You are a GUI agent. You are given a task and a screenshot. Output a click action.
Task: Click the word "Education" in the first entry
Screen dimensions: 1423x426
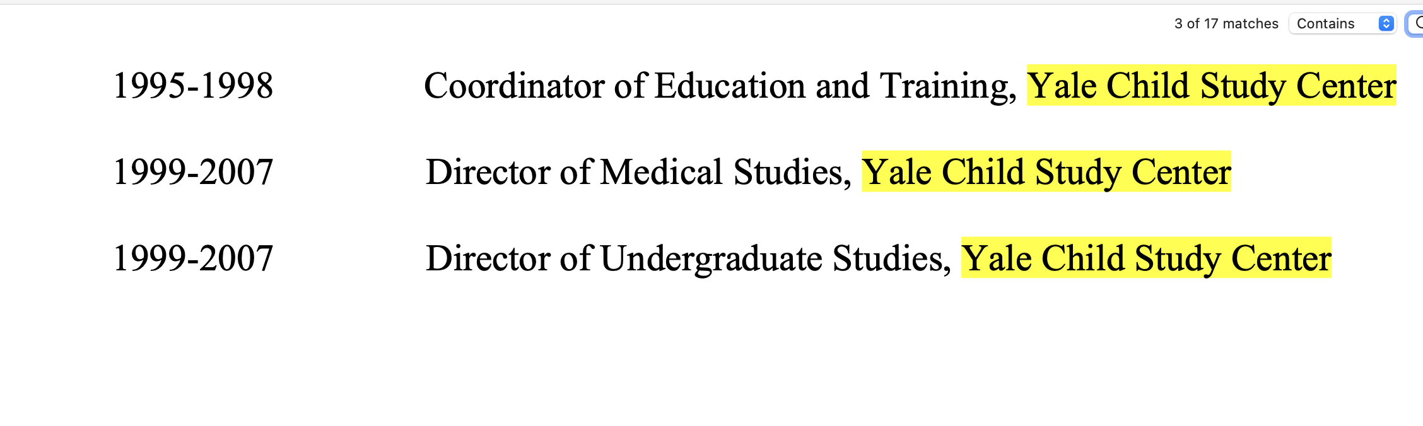pos(730,86)
